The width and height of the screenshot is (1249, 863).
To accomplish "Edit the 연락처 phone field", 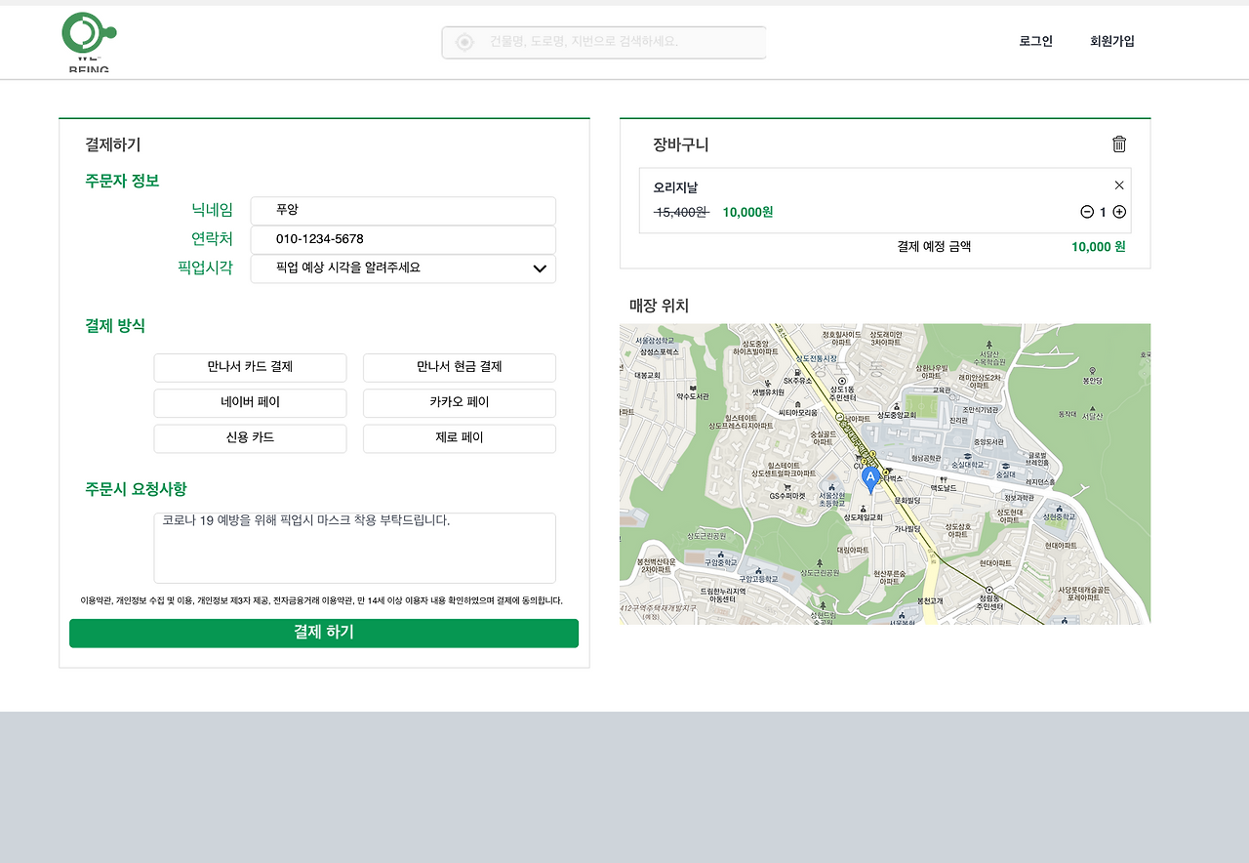I will [x=403, y=240].
